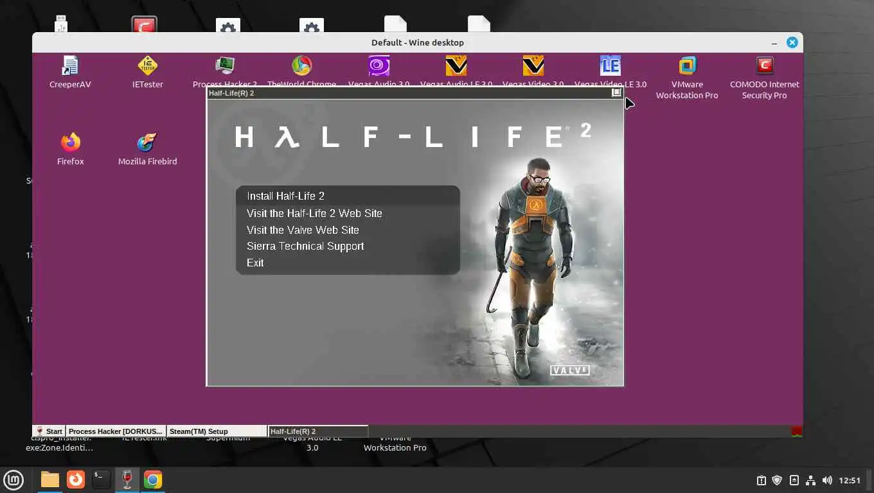This screenshot has height=493, width=874.
Task: Click the security shield tray icon
Action: (777, 480)
